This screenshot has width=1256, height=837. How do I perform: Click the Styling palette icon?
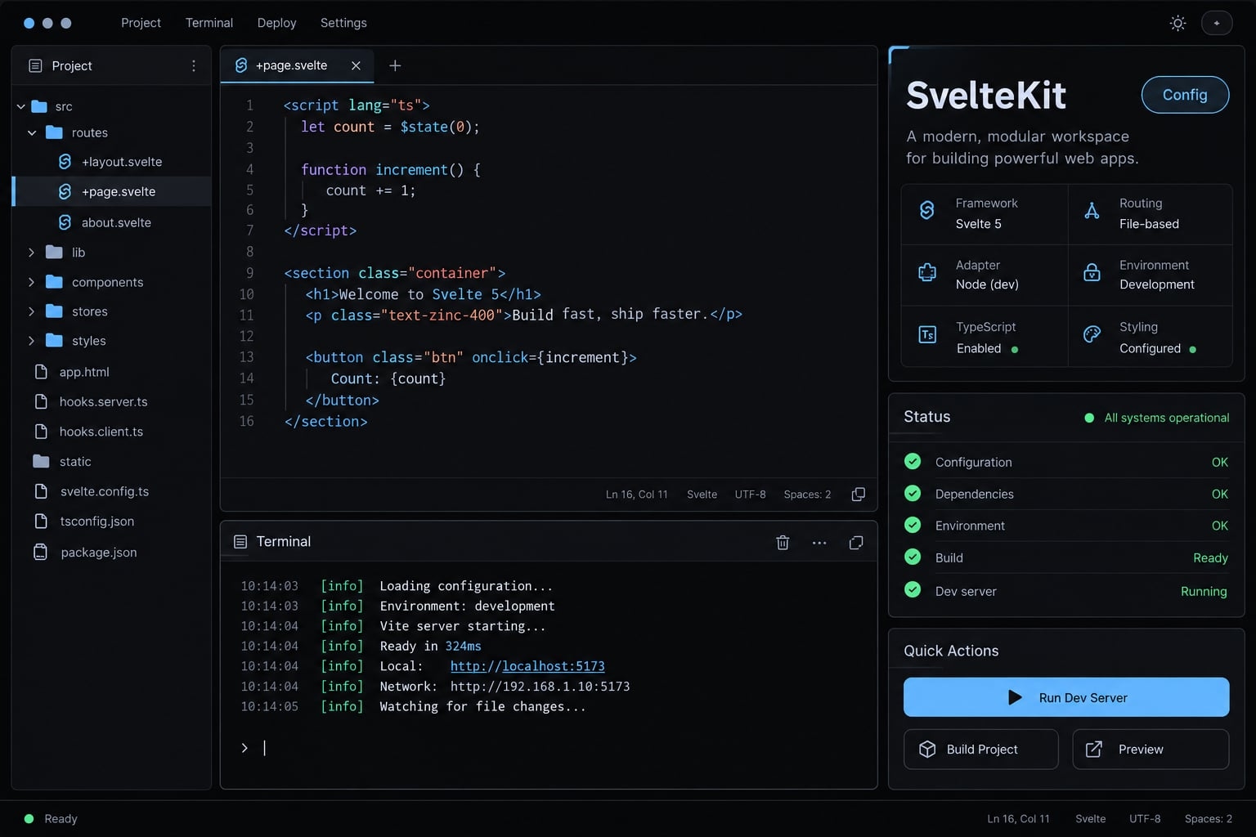point(1092,334)
